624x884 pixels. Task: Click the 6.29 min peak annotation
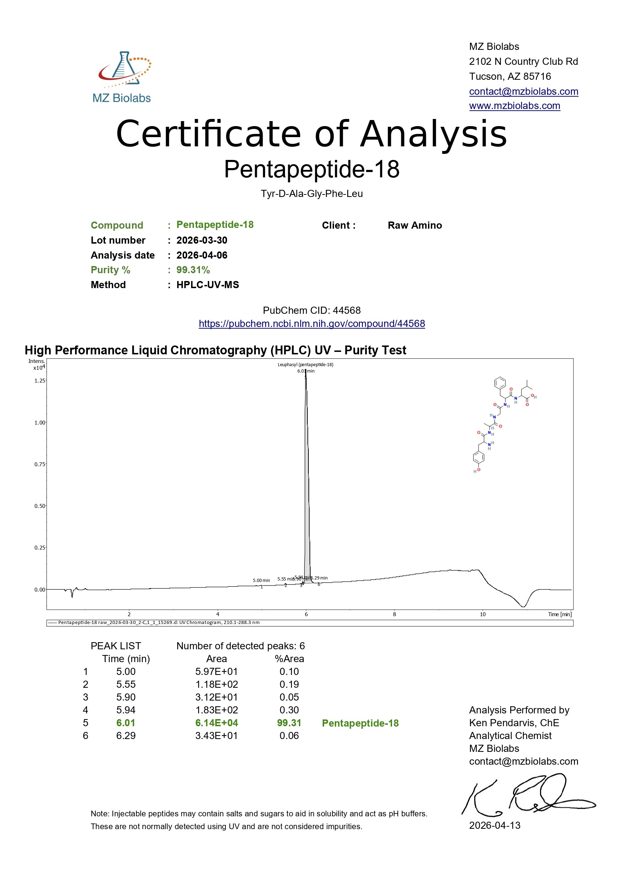point(319,578)
